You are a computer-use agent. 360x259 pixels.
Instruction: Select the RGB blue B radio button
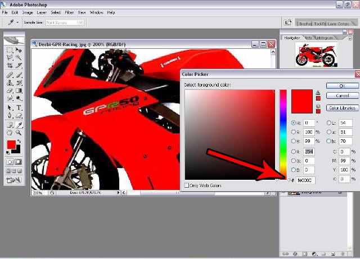tap(293, 170)
